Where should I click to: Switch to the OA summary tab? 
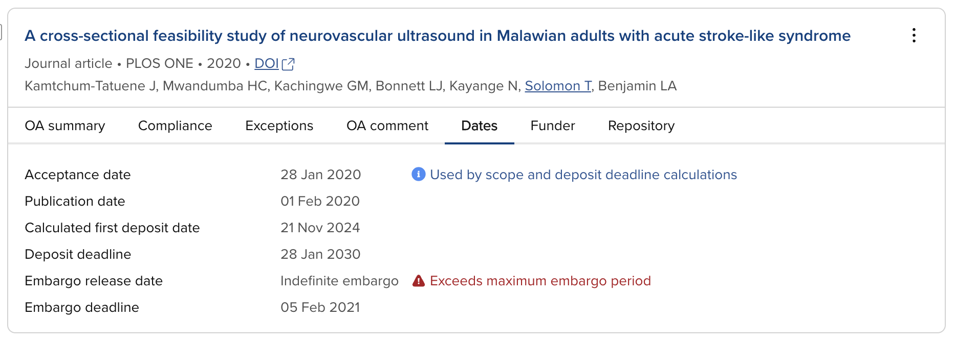(65, 126)
